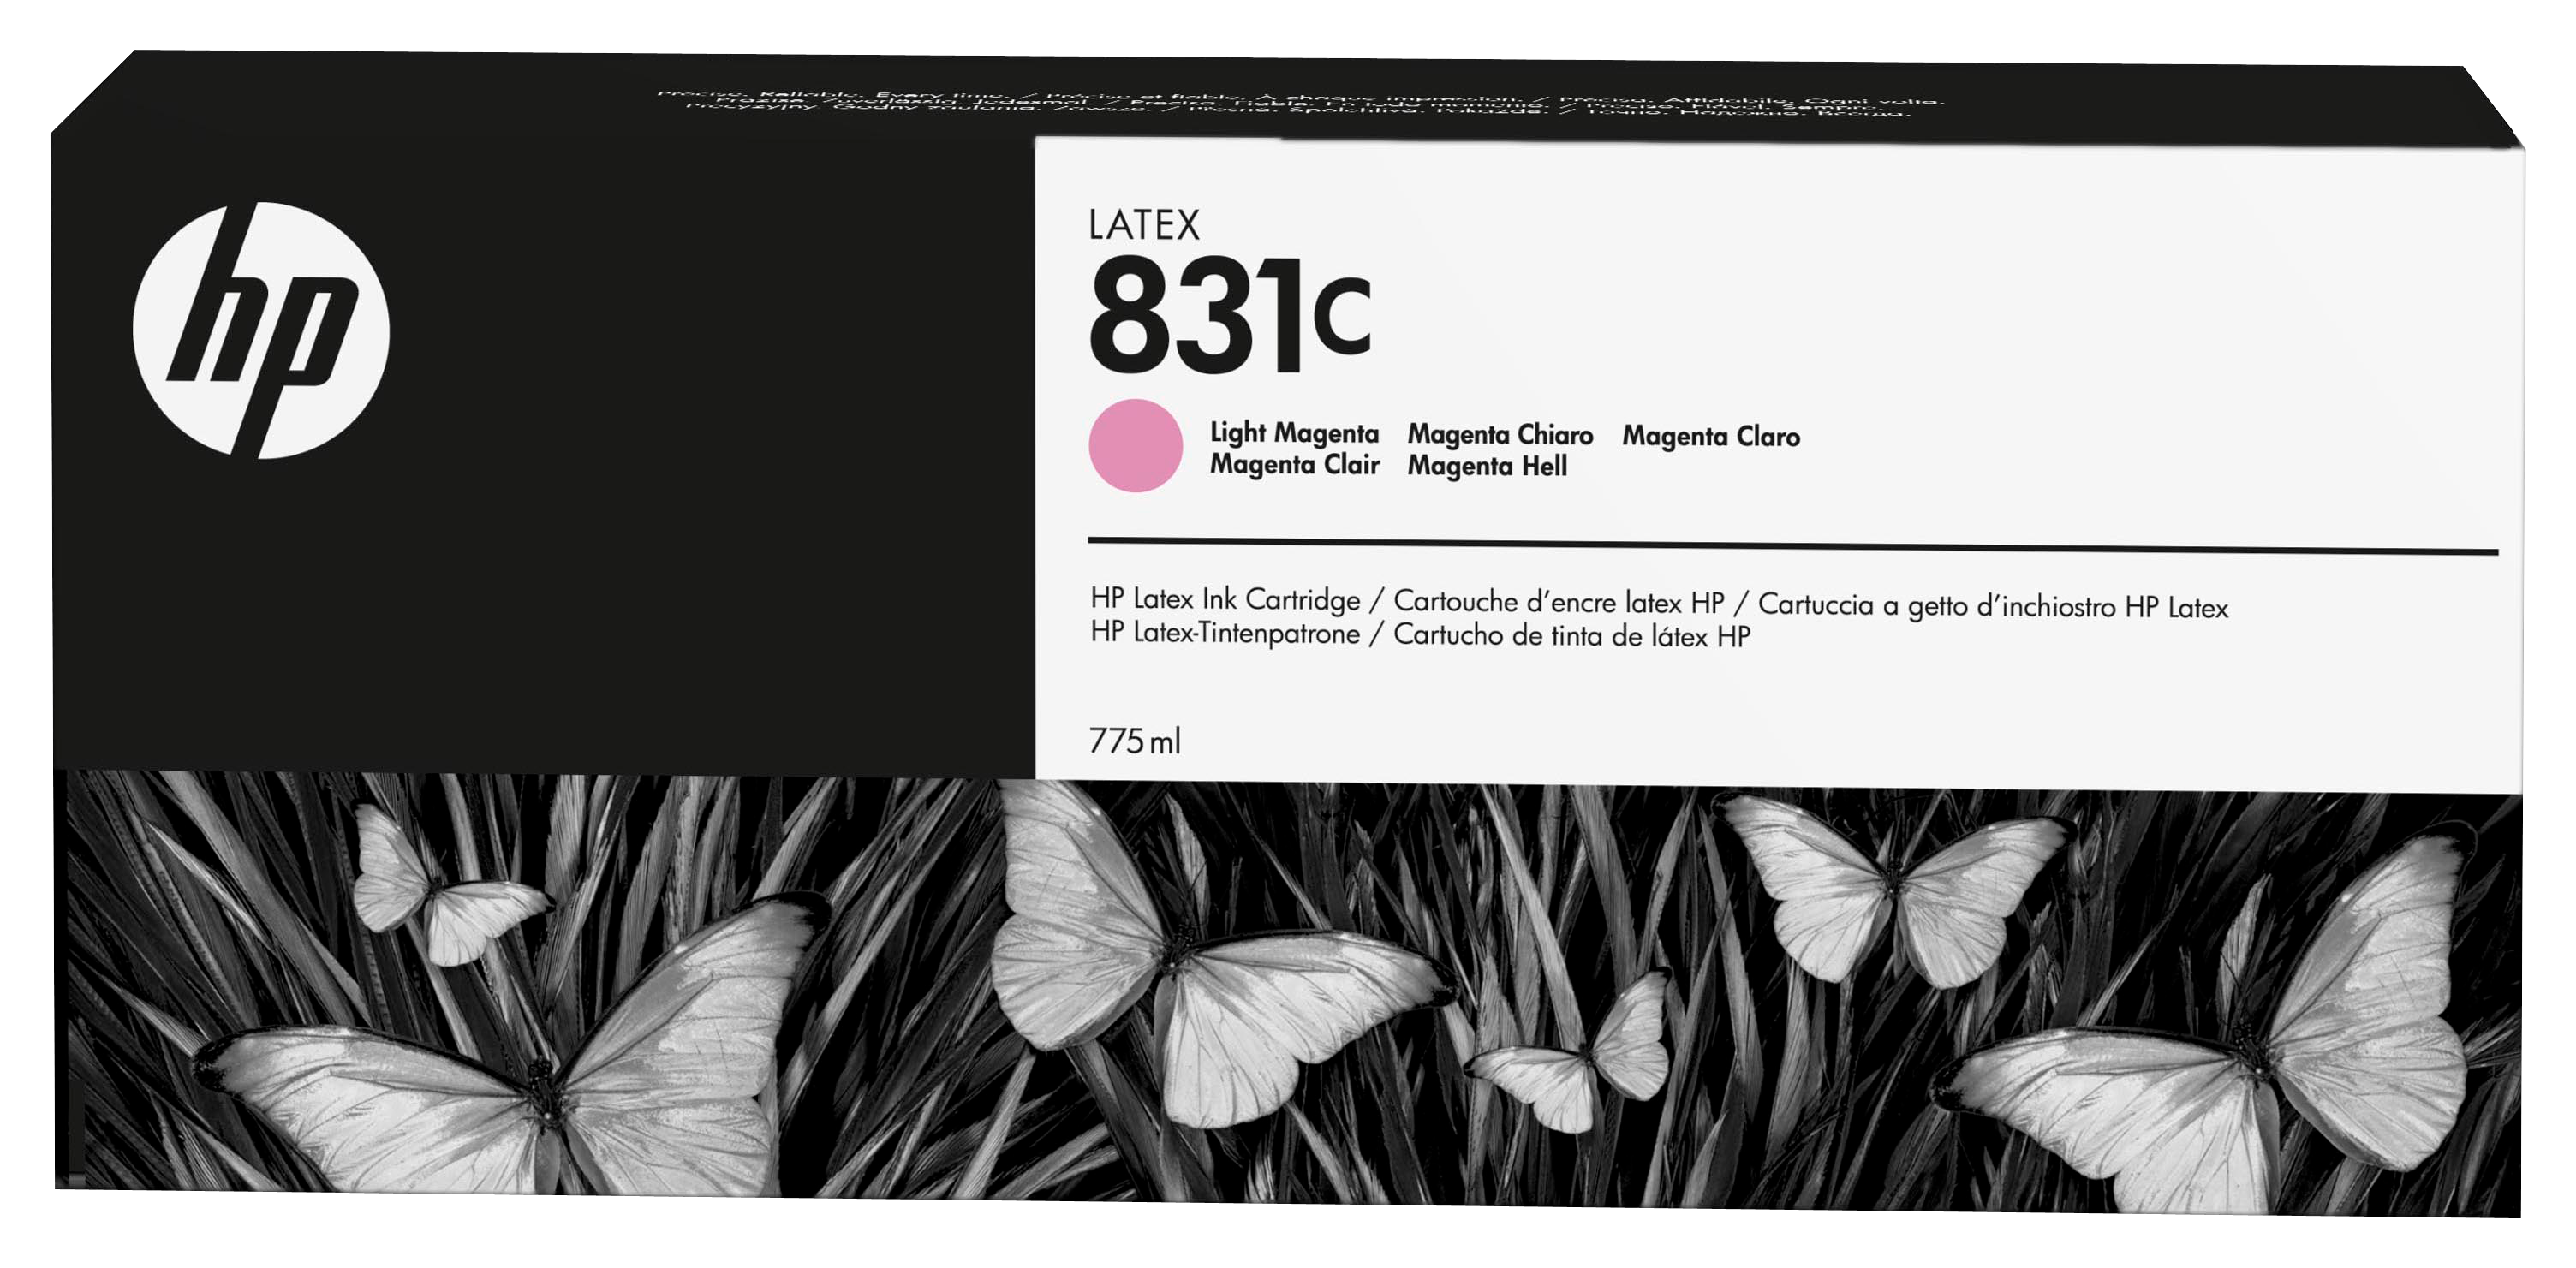
Task: Click the Magenta Chiaro label
Action: pyautogui.click(x=1500, y=434)
